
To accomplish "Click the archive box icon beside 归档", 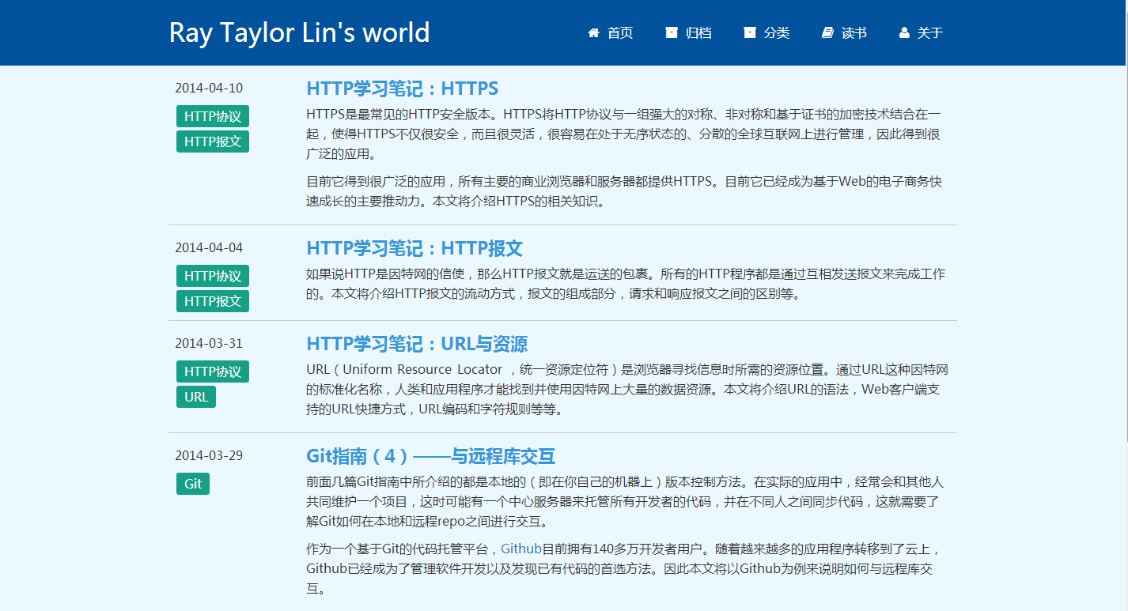I will 672,32.
